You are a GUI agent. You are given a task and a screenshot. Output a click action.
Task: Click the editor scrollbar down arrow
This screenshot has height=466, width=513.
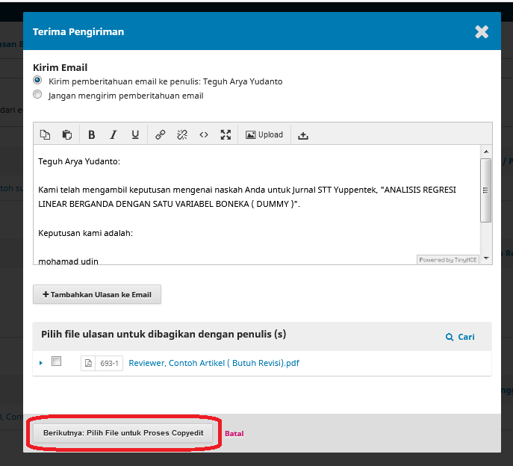(x=486, y=258)
